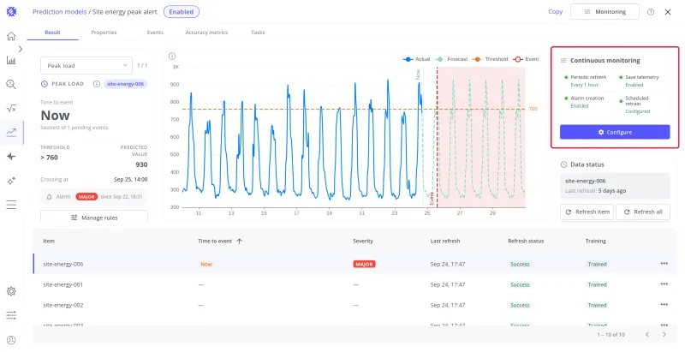Image resolution: width=685 pixels, height=352 pixels.
Task: Toggle the Event series in chart legend
Action: (526, 59)
